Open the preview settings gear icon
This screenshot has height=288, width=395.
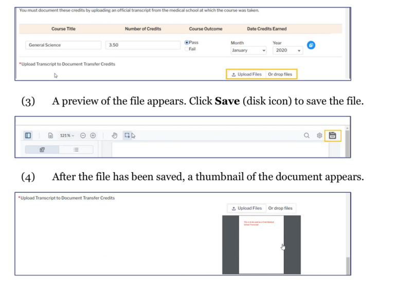pyautogui.click(x=319, y=136)
